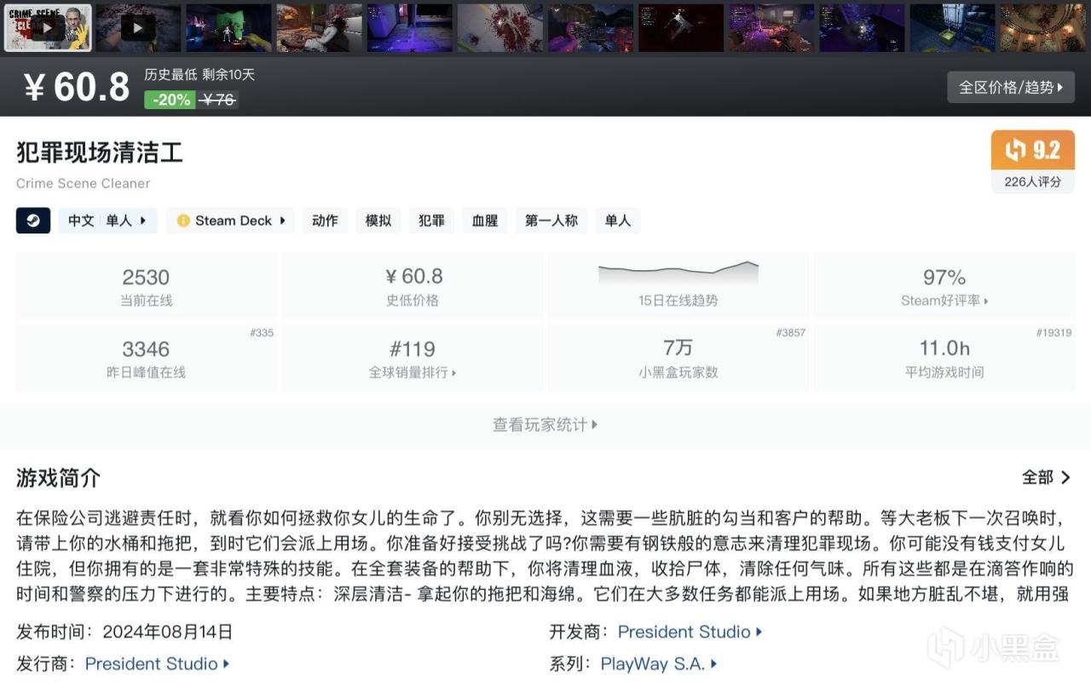Open the PlayWay S.A. series link

click(659, 663)
